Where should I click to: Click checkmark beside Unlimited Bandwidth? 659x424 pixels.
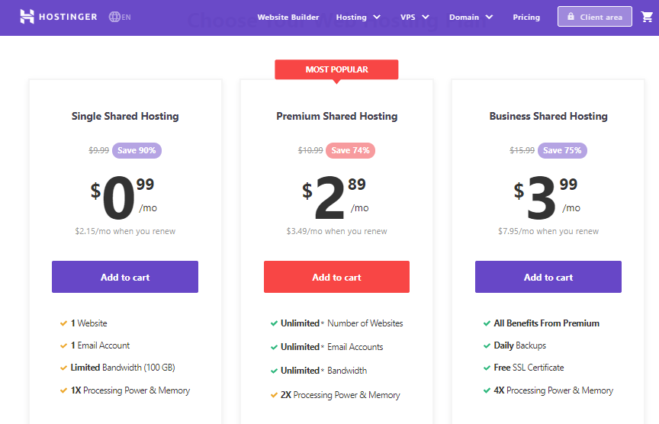tap(274, 371)
